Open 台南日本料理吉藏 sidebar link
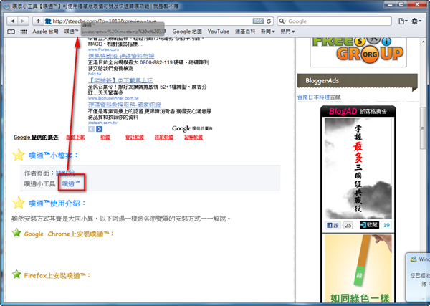 [319, 97]
